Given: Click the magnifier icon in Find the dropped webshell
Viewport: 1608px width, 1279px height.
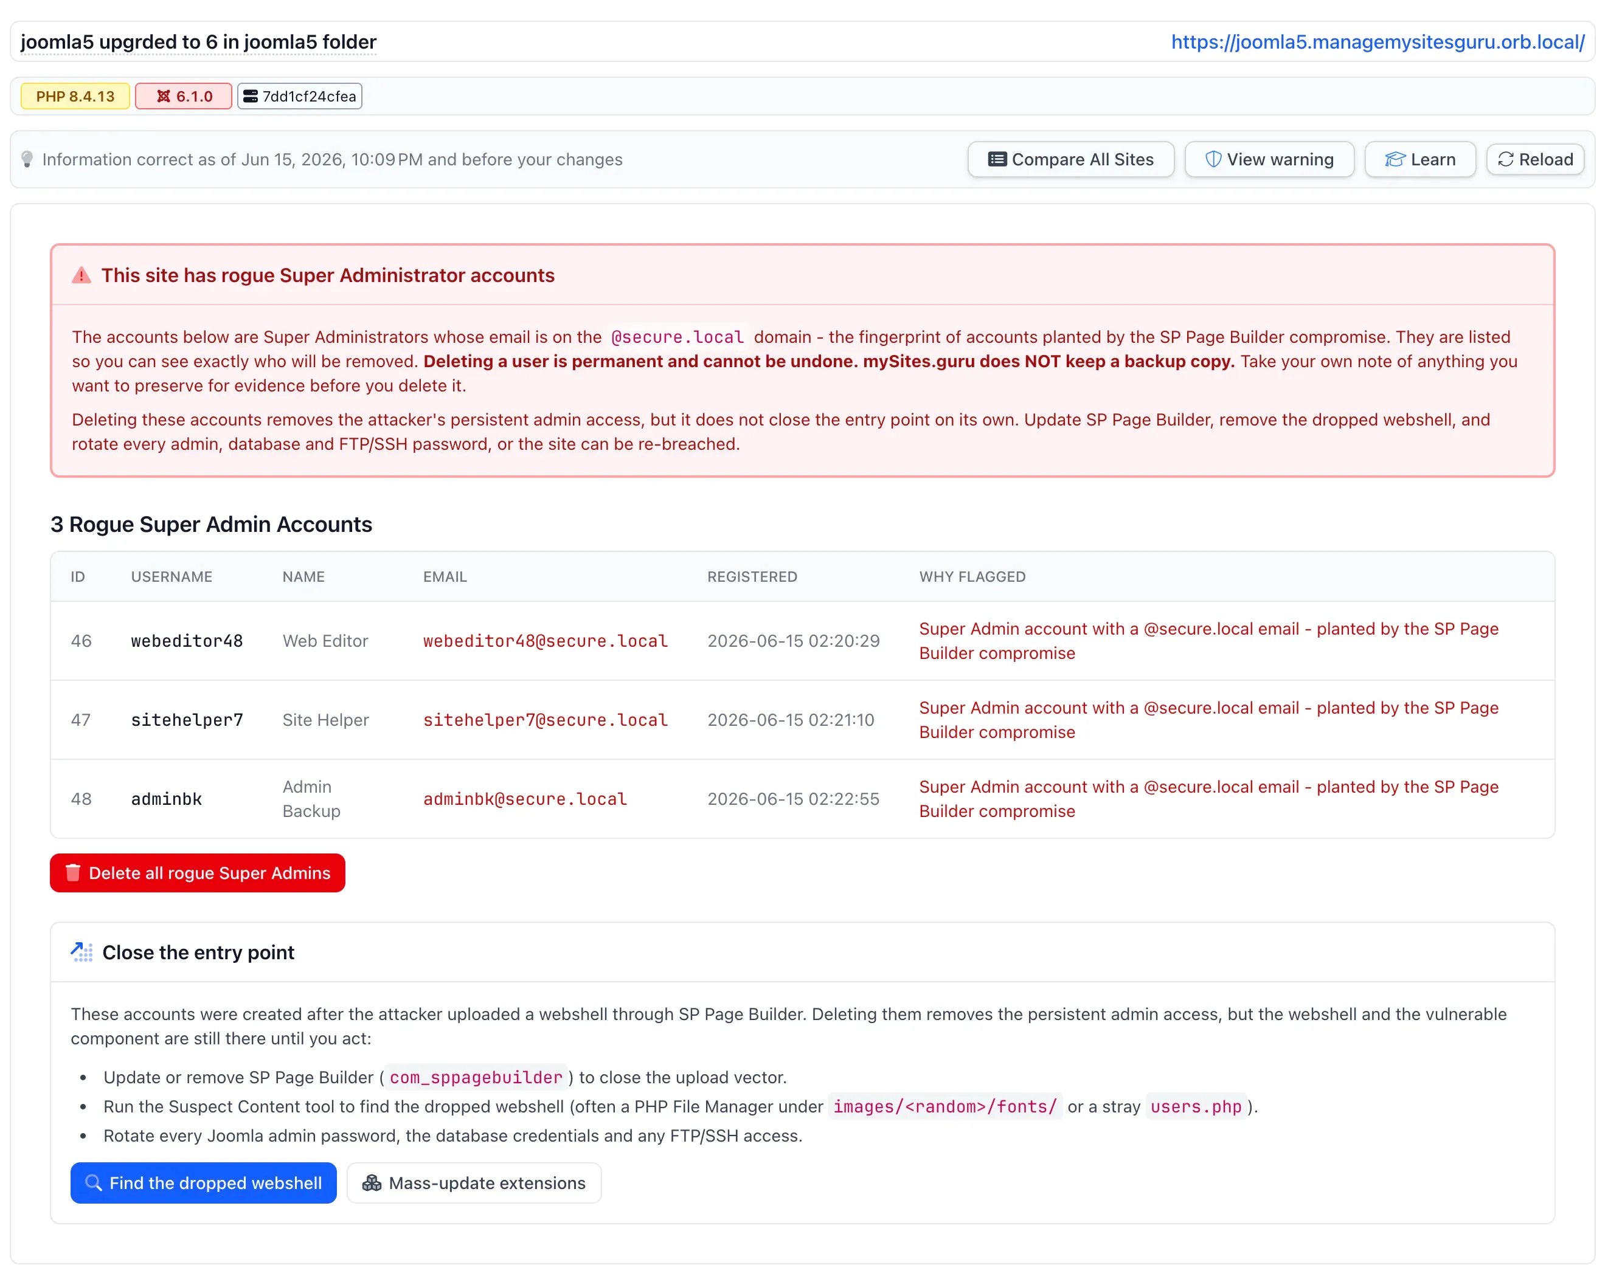Looking at the screenshot, I should [x=93, y=1182].
